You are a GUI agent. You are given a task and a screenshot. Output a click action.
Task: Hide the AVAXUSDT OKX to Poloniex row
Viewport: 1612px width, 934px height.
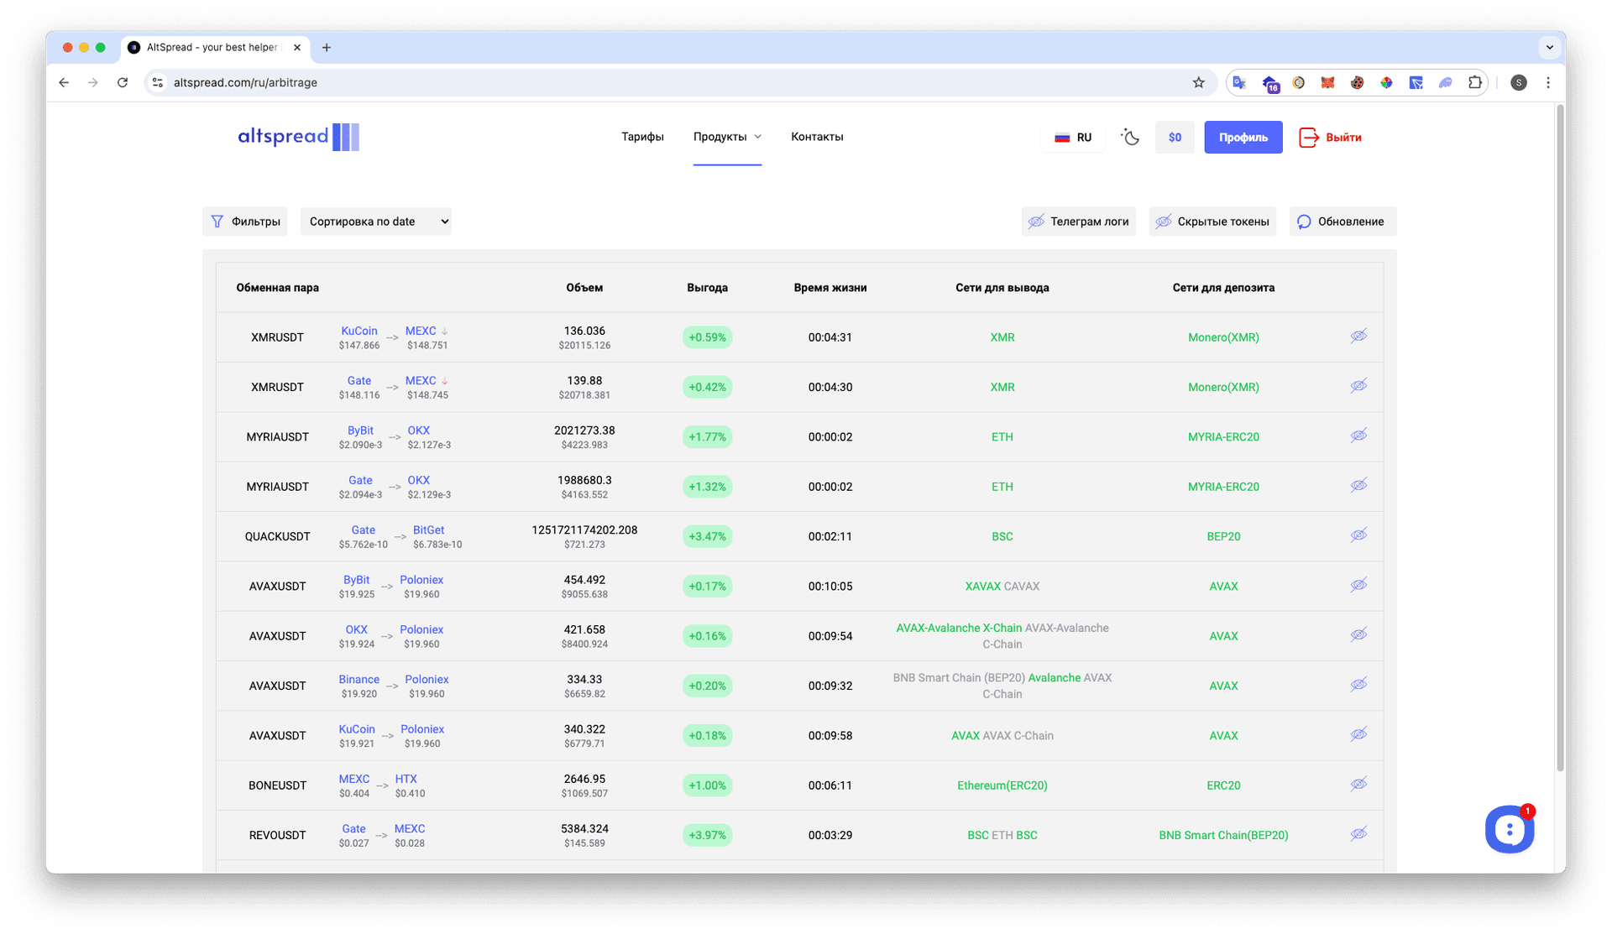point(1358,635)
